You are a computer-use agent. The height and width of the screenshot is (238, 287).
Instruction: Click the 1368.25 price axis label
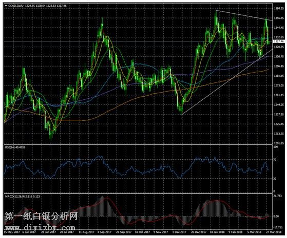click(279, 8)
